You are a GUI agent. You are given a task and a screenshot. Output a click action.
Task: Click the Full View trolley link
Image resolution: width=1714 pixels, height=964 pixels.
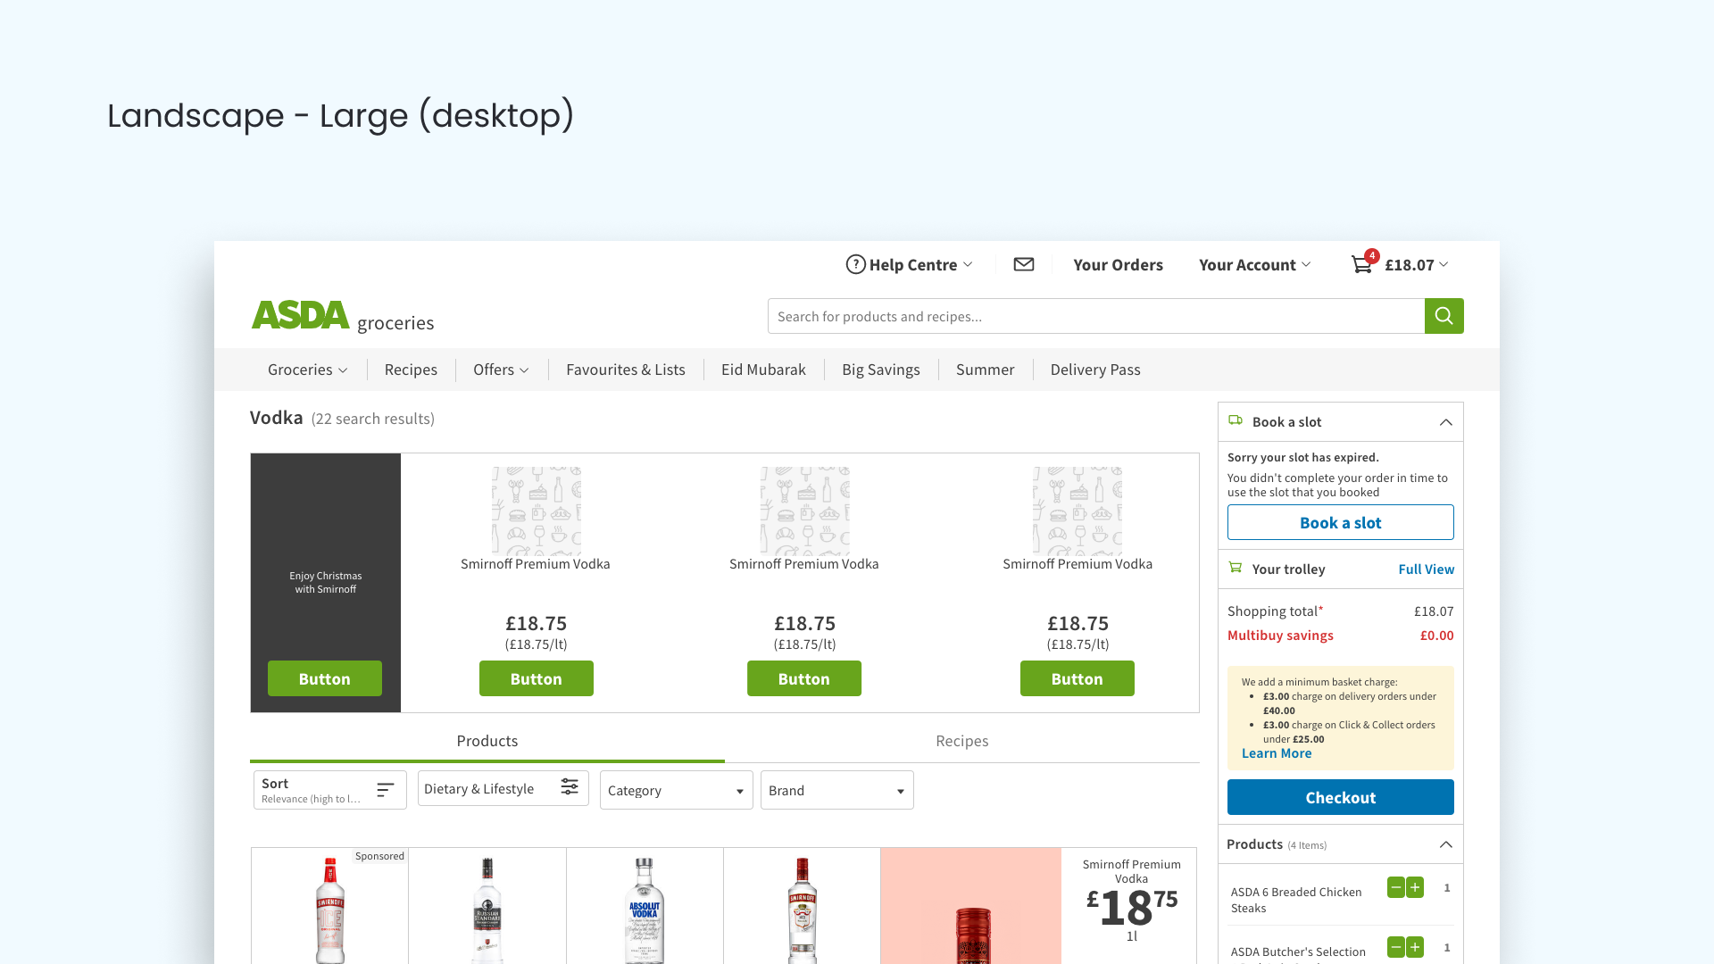click(x=1426, y=569)
